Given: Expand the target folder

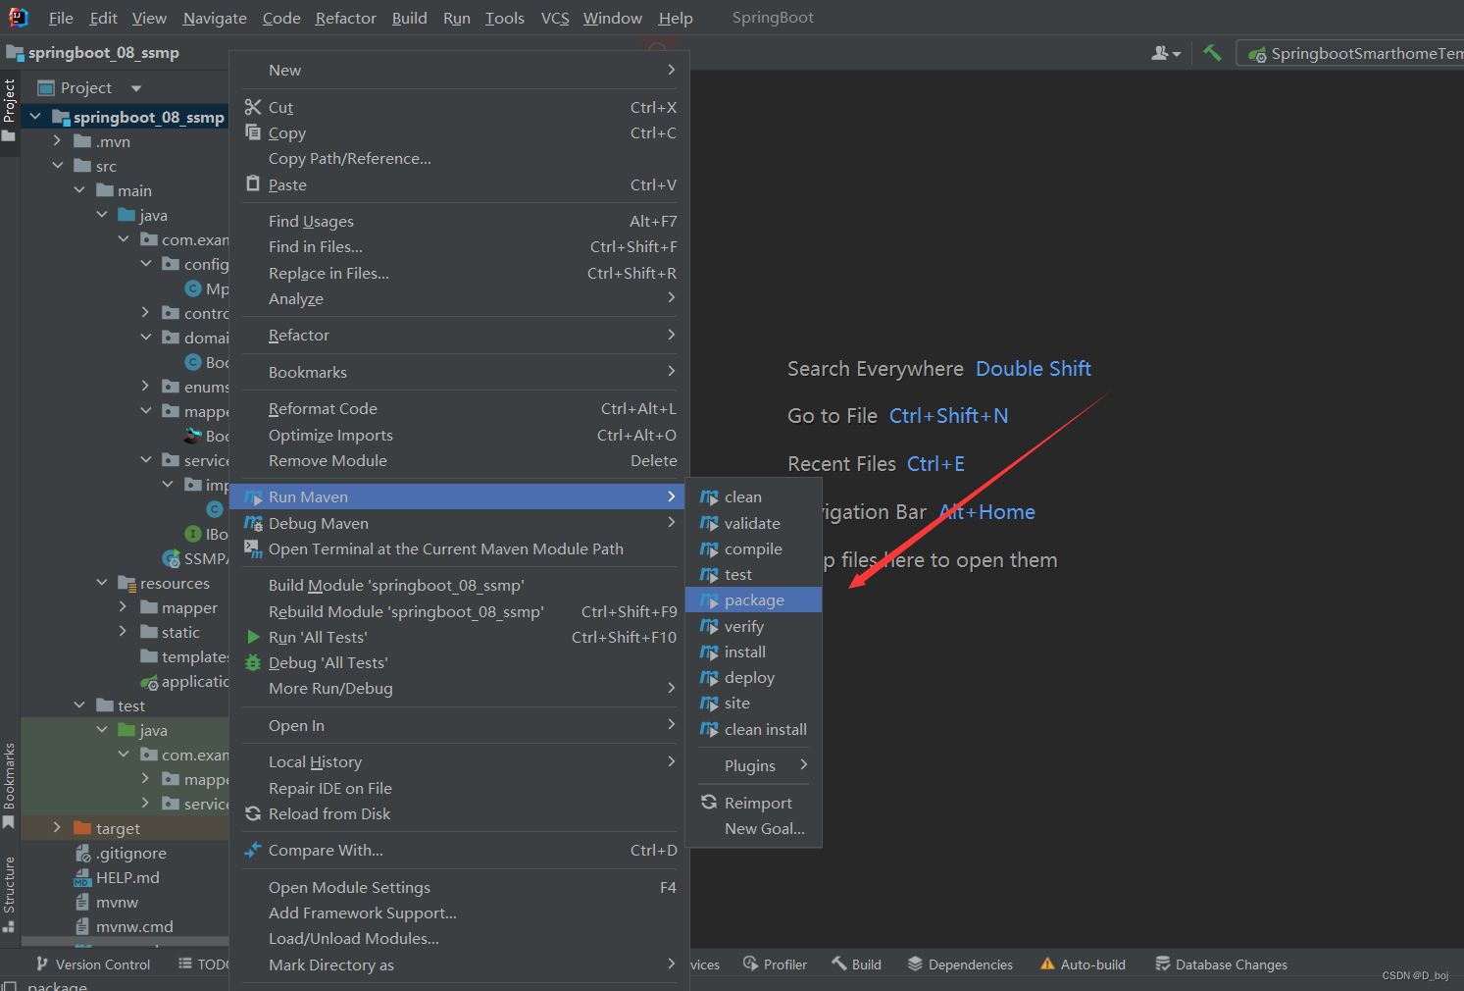Looking at the screenshot, I should 57,828.
